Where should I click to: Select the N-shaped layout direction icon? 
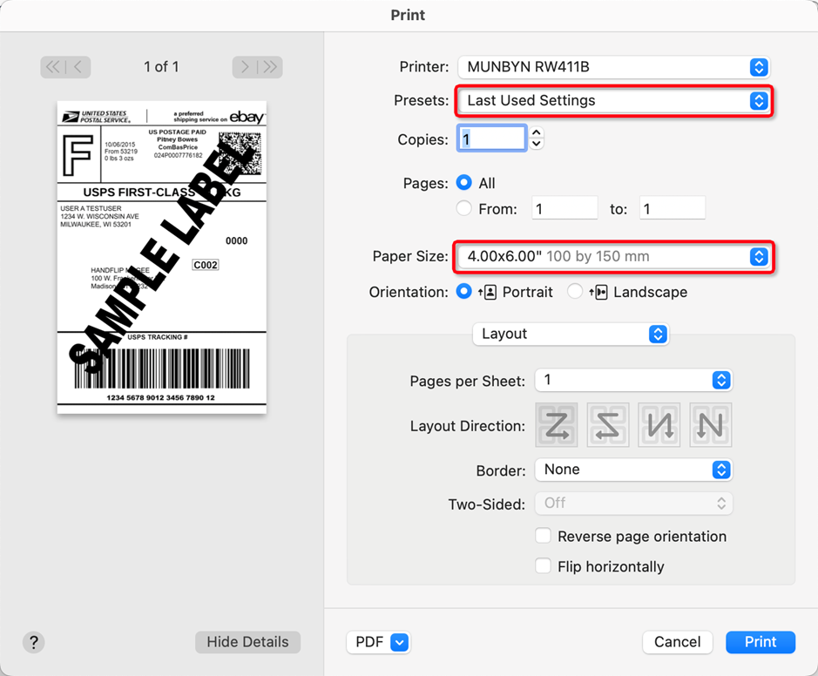pyautogui.click(x=710, y=425)
